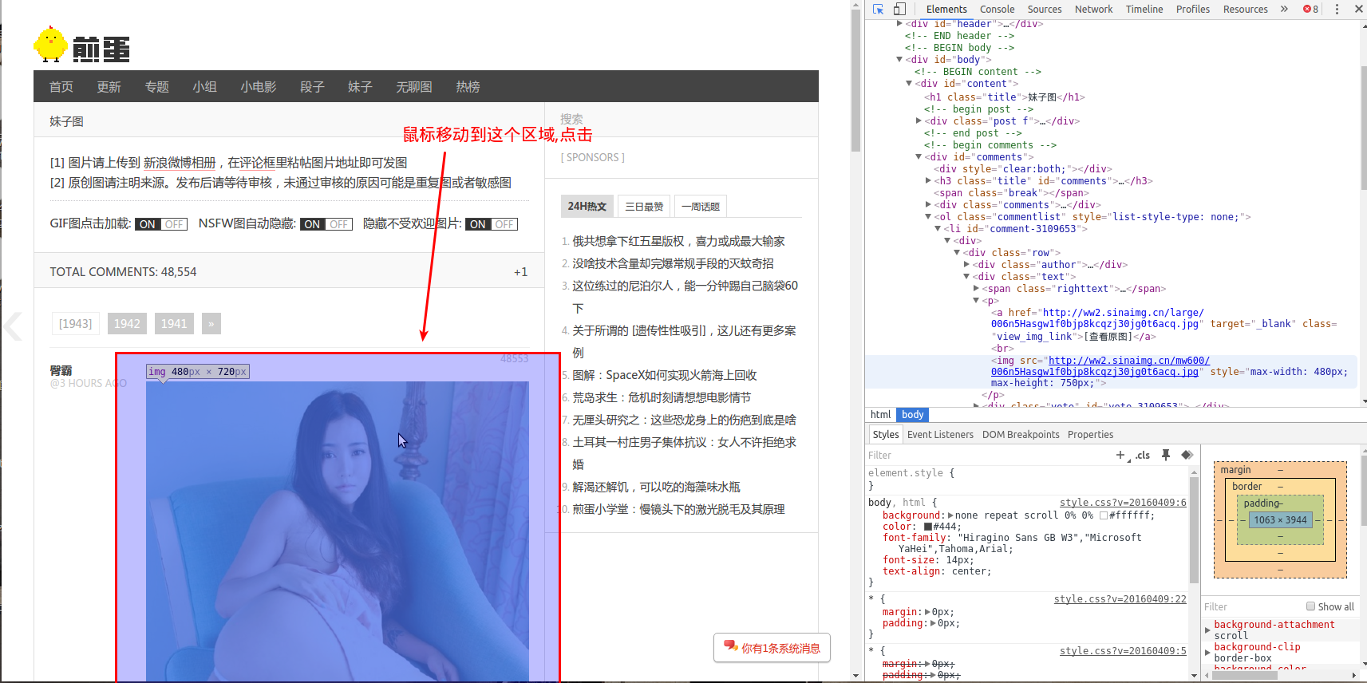
Task: Expand the div class="post f" node
Action: (x=919, y=121)
